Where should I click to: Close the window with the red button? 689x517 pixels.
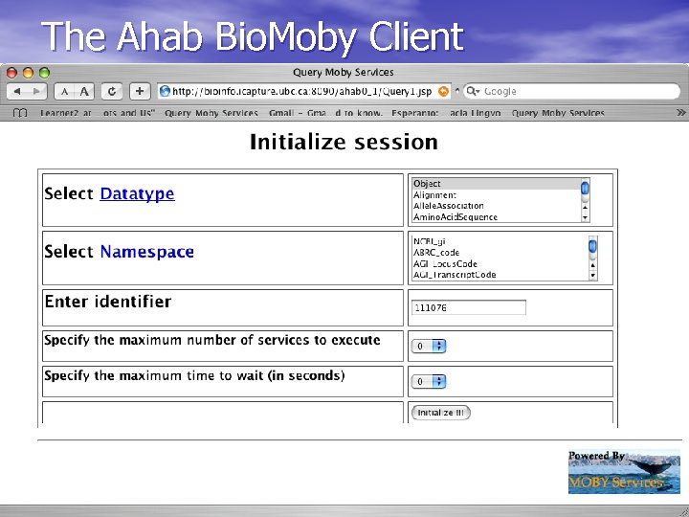(x=11, y=73)
